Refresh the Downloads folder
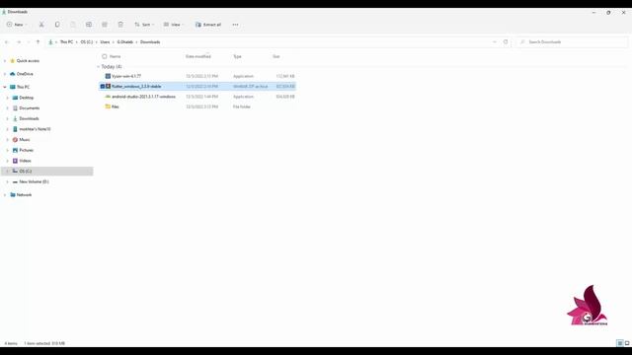This screenshot has height=355, width=632. click(506, 41)
